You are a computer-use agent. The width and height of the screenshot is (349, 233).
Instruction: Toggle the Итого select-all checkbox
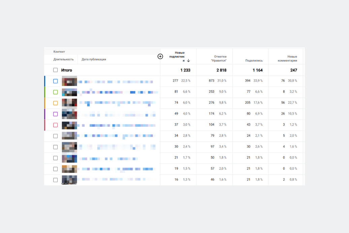[x=56, y=70]
